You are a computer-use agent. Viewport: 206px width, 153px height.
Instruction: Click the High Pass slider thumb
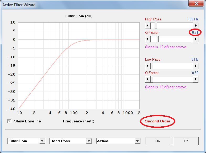coord(156,26)
